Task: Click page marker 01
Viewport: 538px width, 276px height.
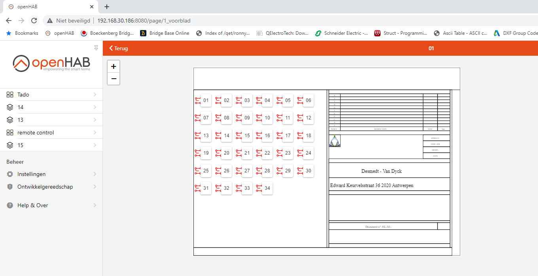Action: point(206,100)
